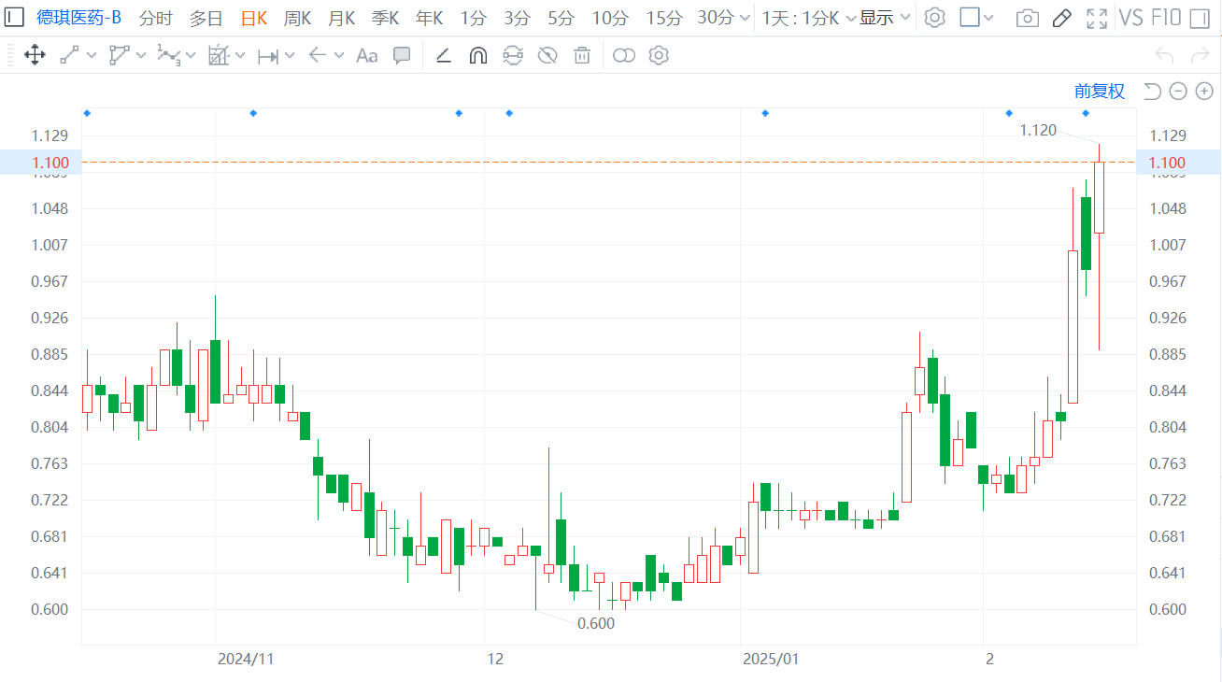Take a chart snapshot with camera icon

(1027, 18)
